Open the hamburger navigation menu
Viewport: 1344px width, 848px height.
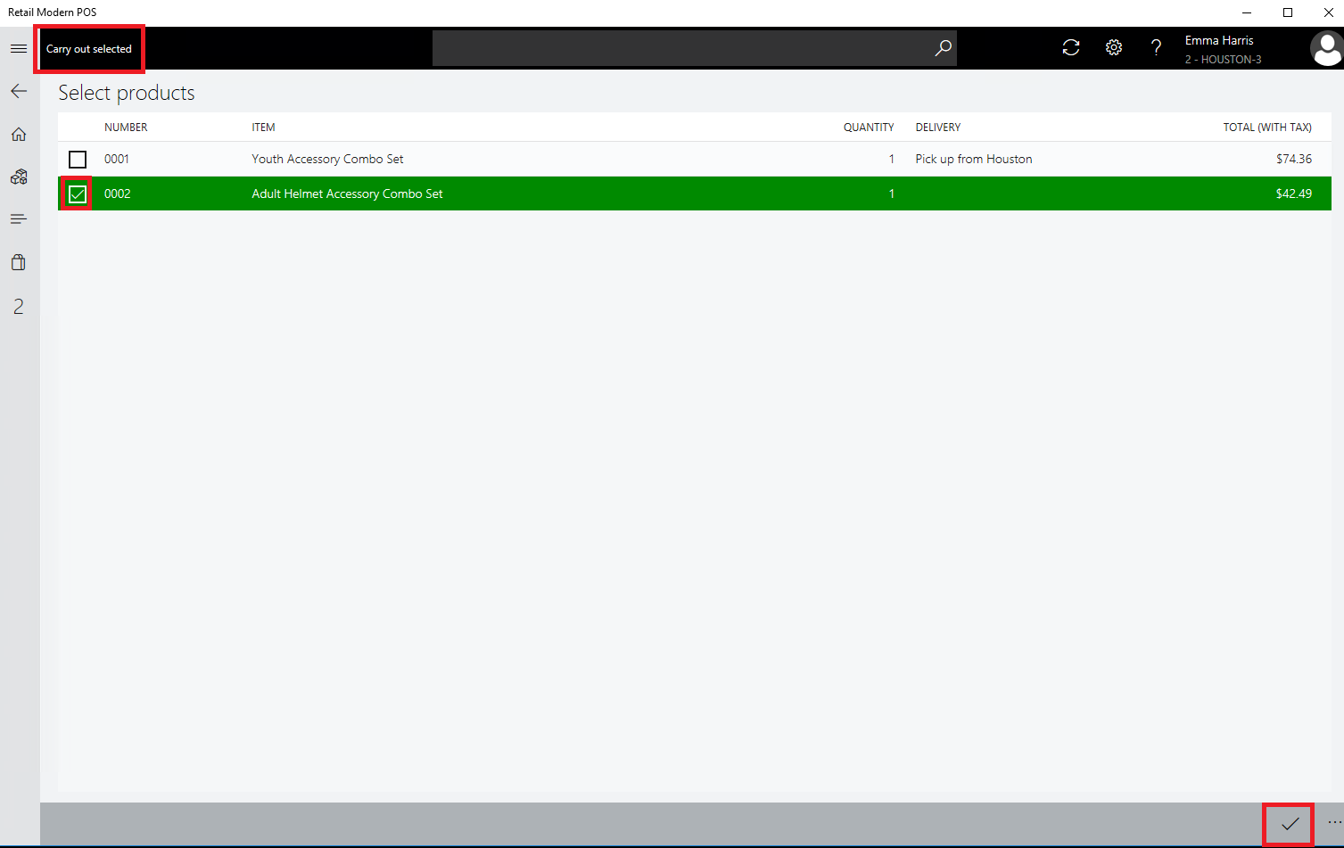[x=19, y=48]
